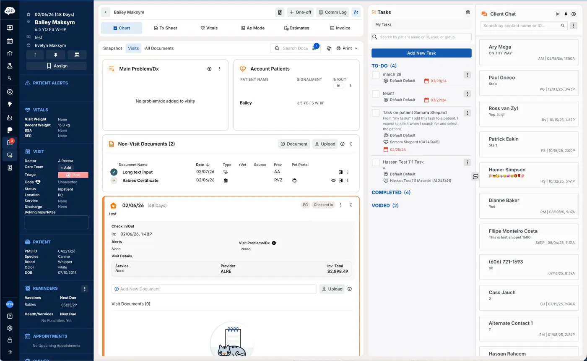
Task: Open the document filter icon with badge
Action: (x=315, y=48)
